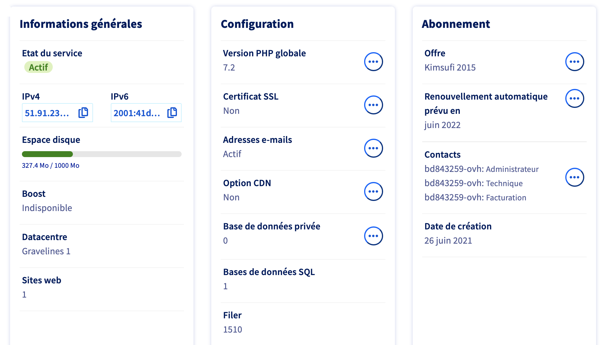The image size is (605, 345).
Task: Click the Technique contact bd843259-ovh
Action: [473, 183]
